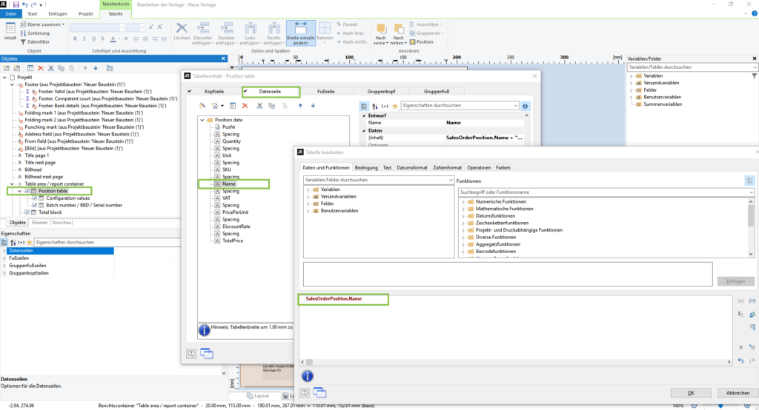Click the Datenfilter funnel icon in the ribbon
The height and width of the screenshot is (410, 759).
[24, 42]
